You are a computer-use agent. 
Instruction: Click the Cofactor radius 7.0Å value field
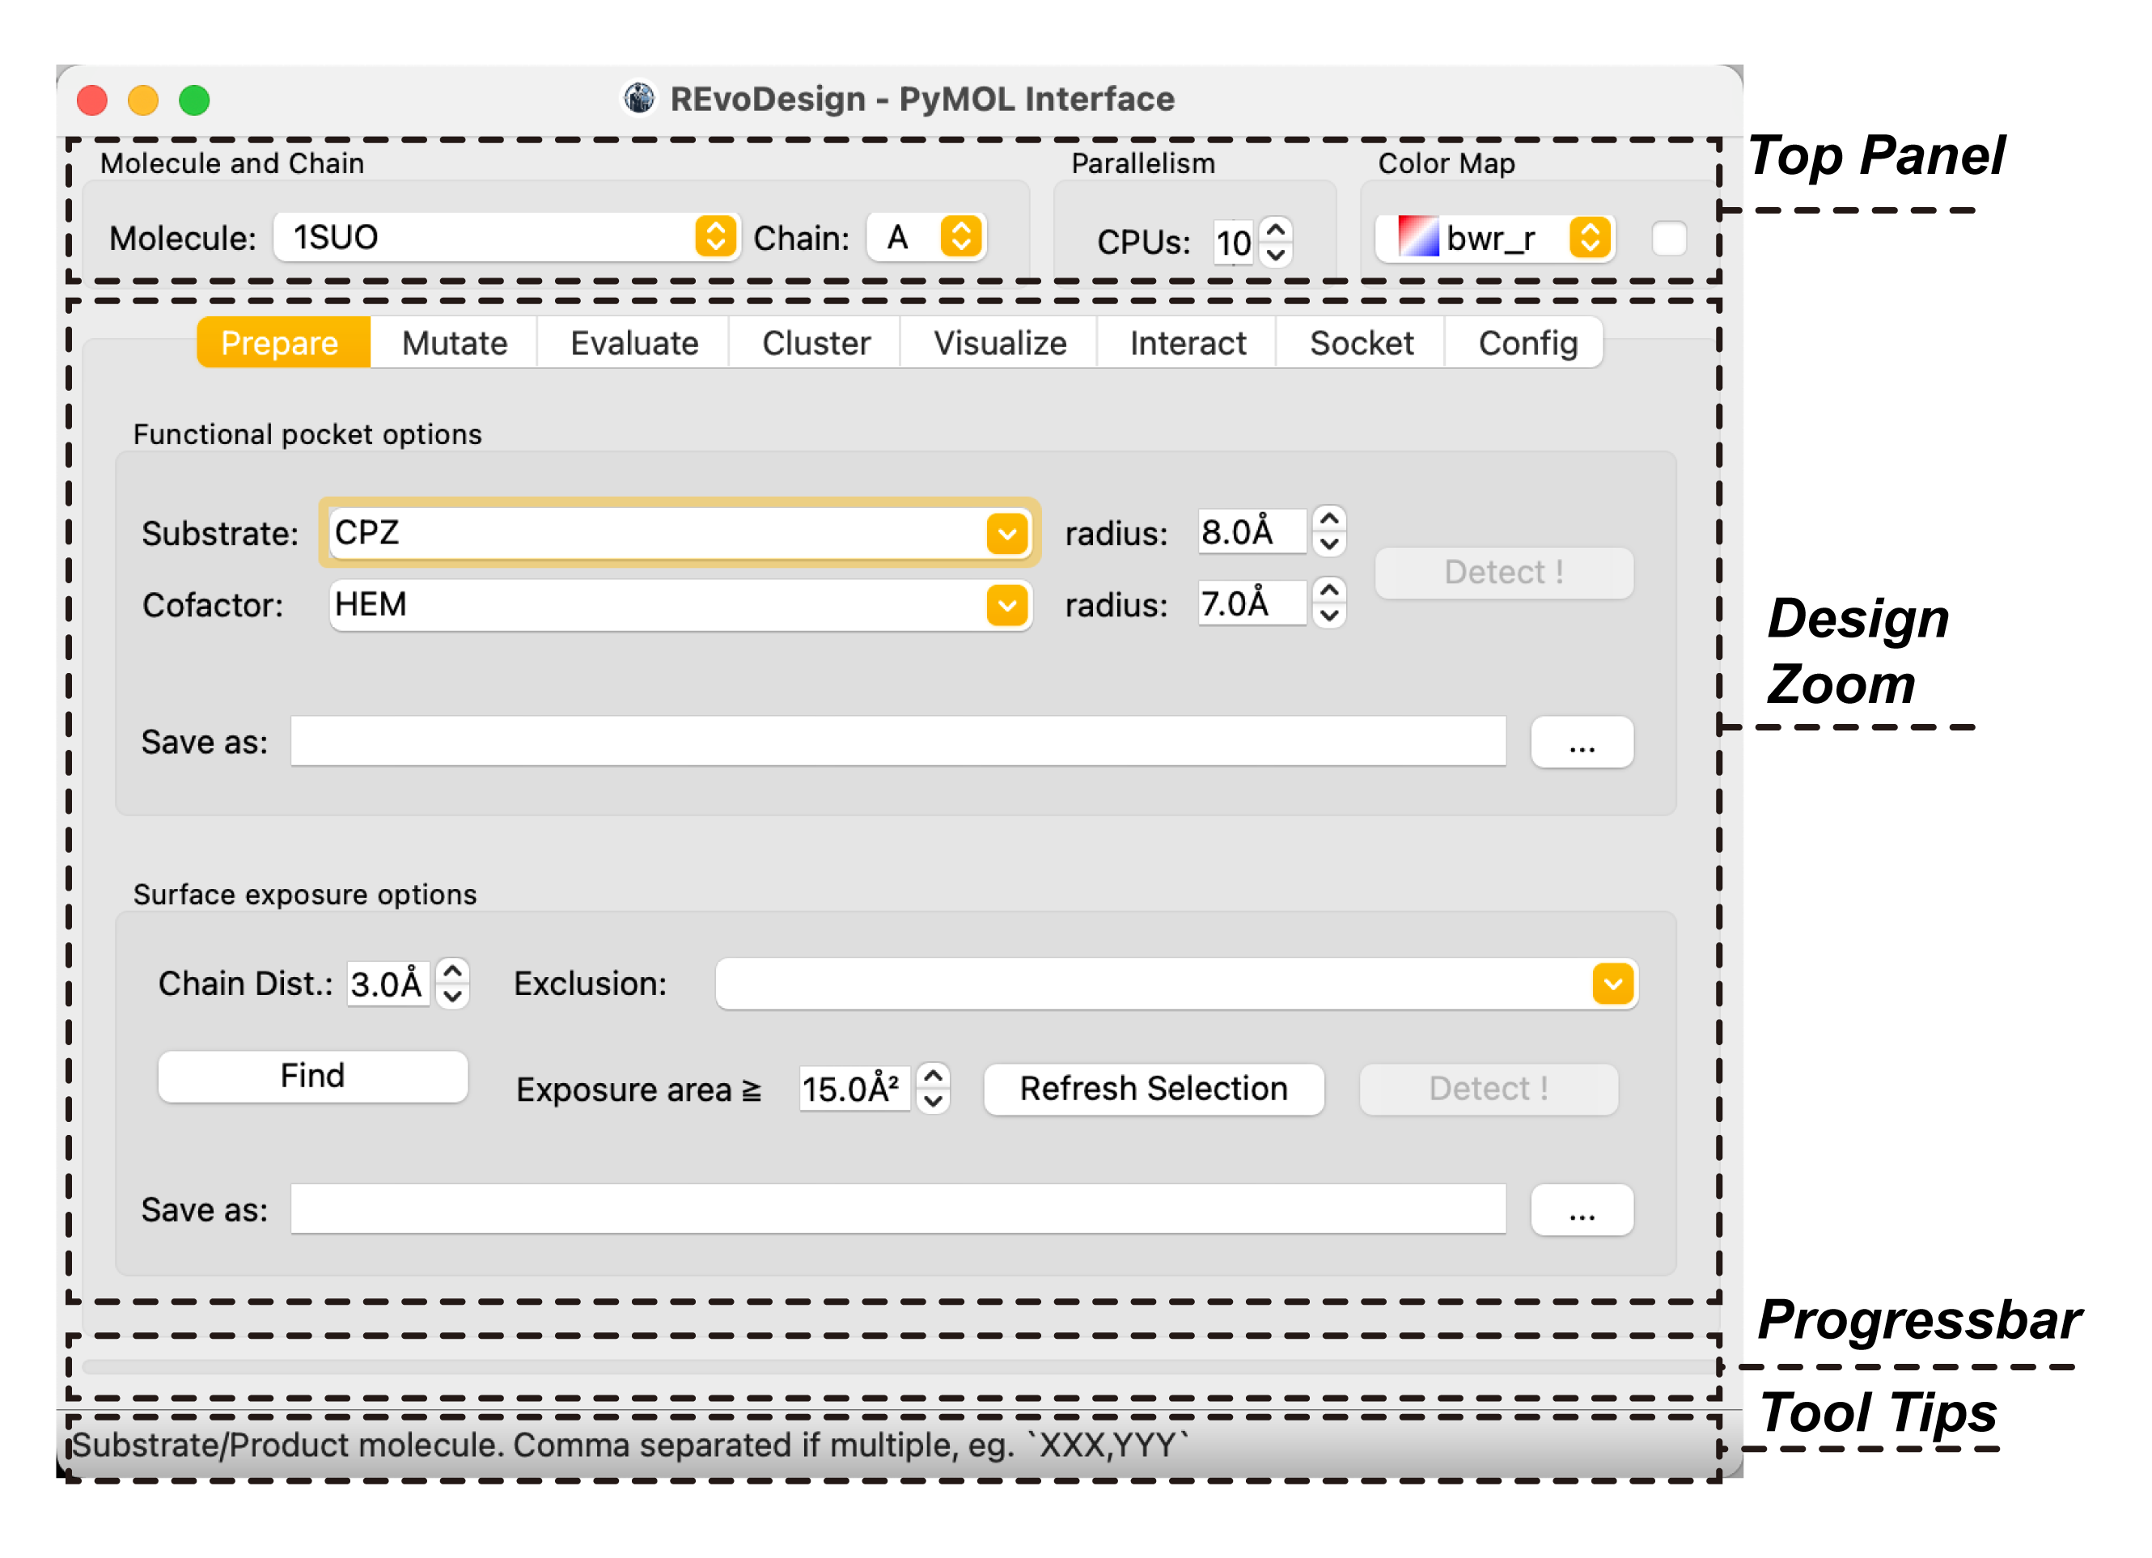tap(1252, 603)
